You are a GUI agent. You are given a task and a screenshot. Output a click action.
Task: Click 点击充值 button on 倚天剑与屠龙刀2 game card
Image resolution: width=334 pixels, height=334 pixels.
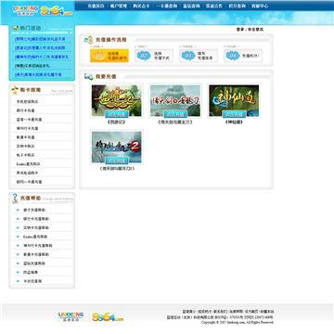(117, 161)
